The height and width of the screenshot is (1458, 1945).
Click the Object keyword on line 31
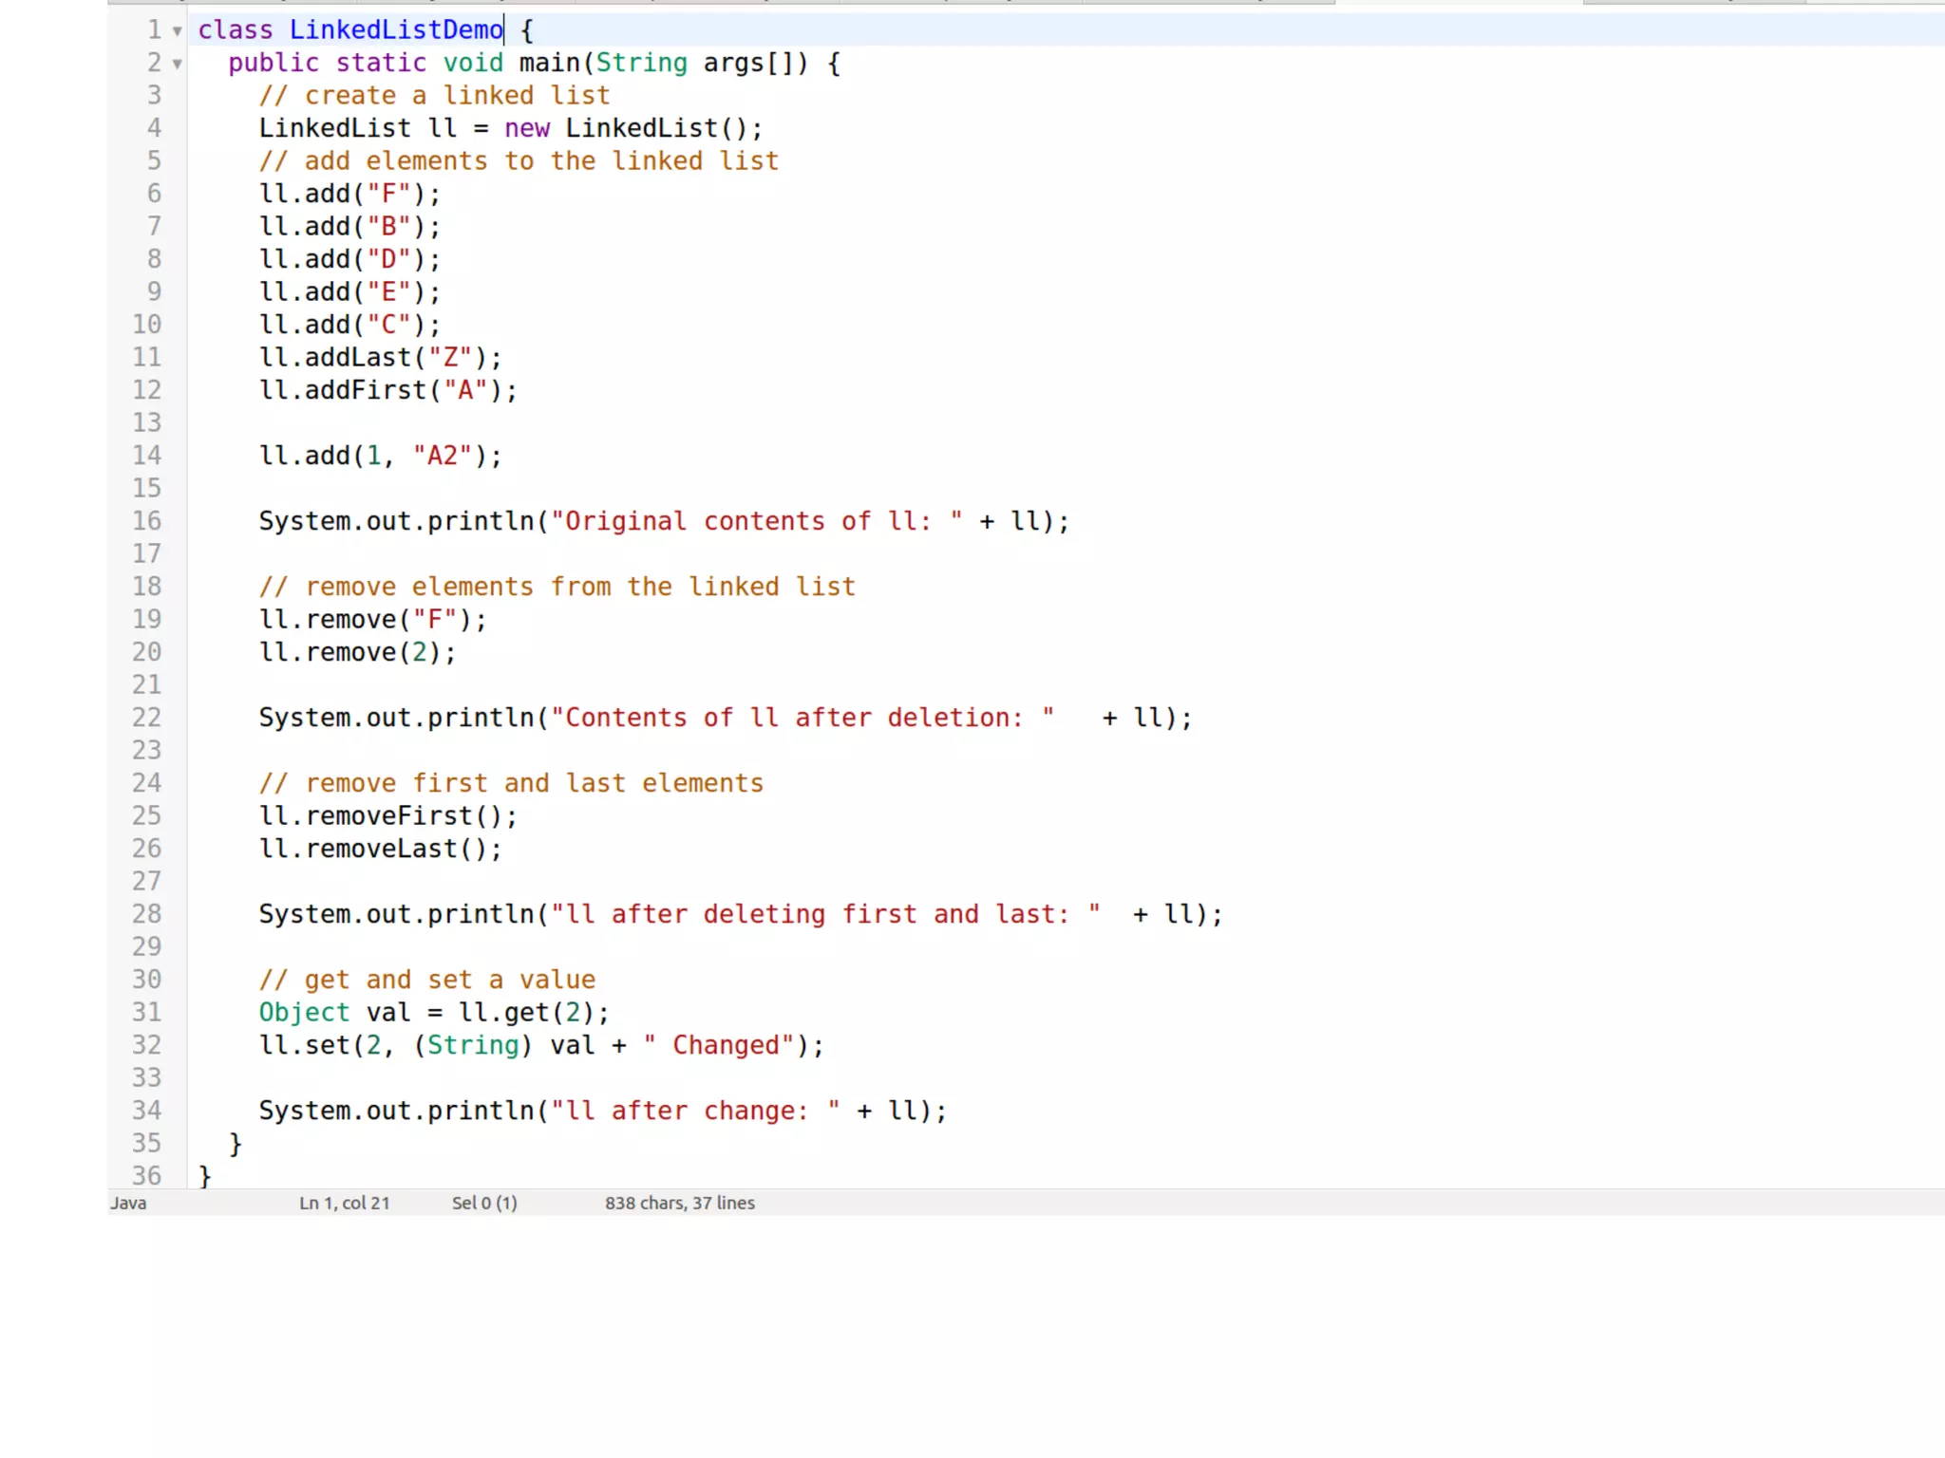tap(304, 1013)
